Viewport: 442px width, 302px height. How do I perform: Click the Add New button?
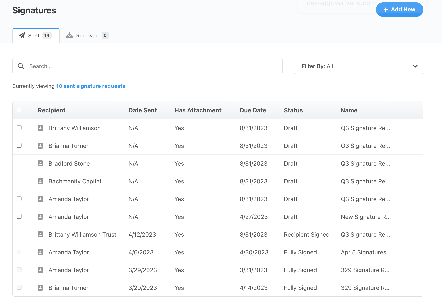(400, 9)
